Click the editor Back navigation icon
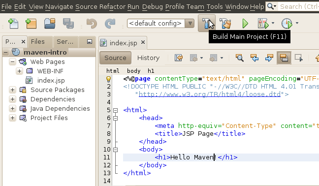Image resolution: width=319 pixels, height=186 pixels. (193, 58)
